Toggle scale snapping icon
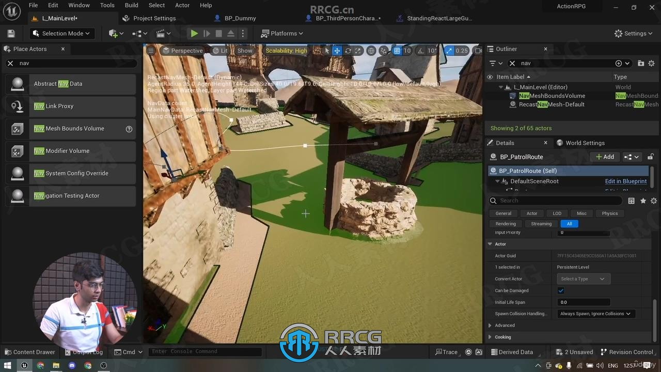The height and width of the screenshot is (372, 661). click(x=449, y=51)
